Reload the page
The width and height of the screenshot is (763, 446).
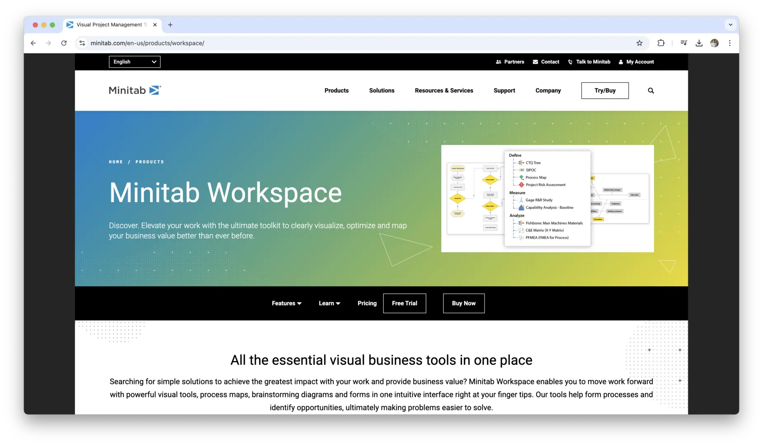pos(64,43)
